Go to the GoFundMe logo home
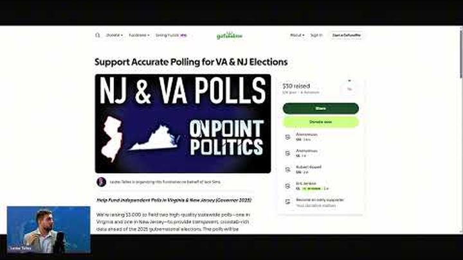 tap(230, 35)
